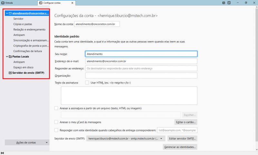Click the mail envelope icon of atendimento account

(x=10, y=13)
